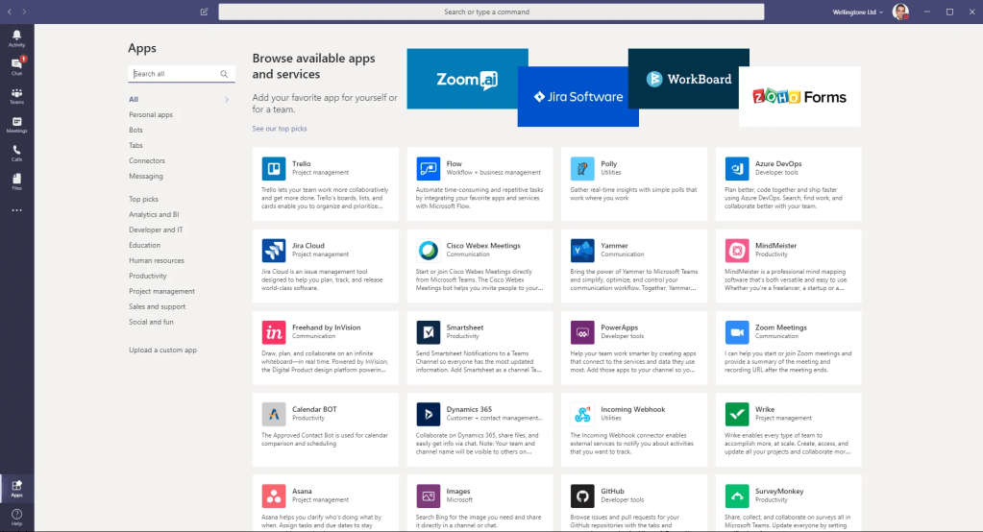Click the See our top picks link
Image resolution: width=983 pixels, height=532 pixels.
click(280, 129)
